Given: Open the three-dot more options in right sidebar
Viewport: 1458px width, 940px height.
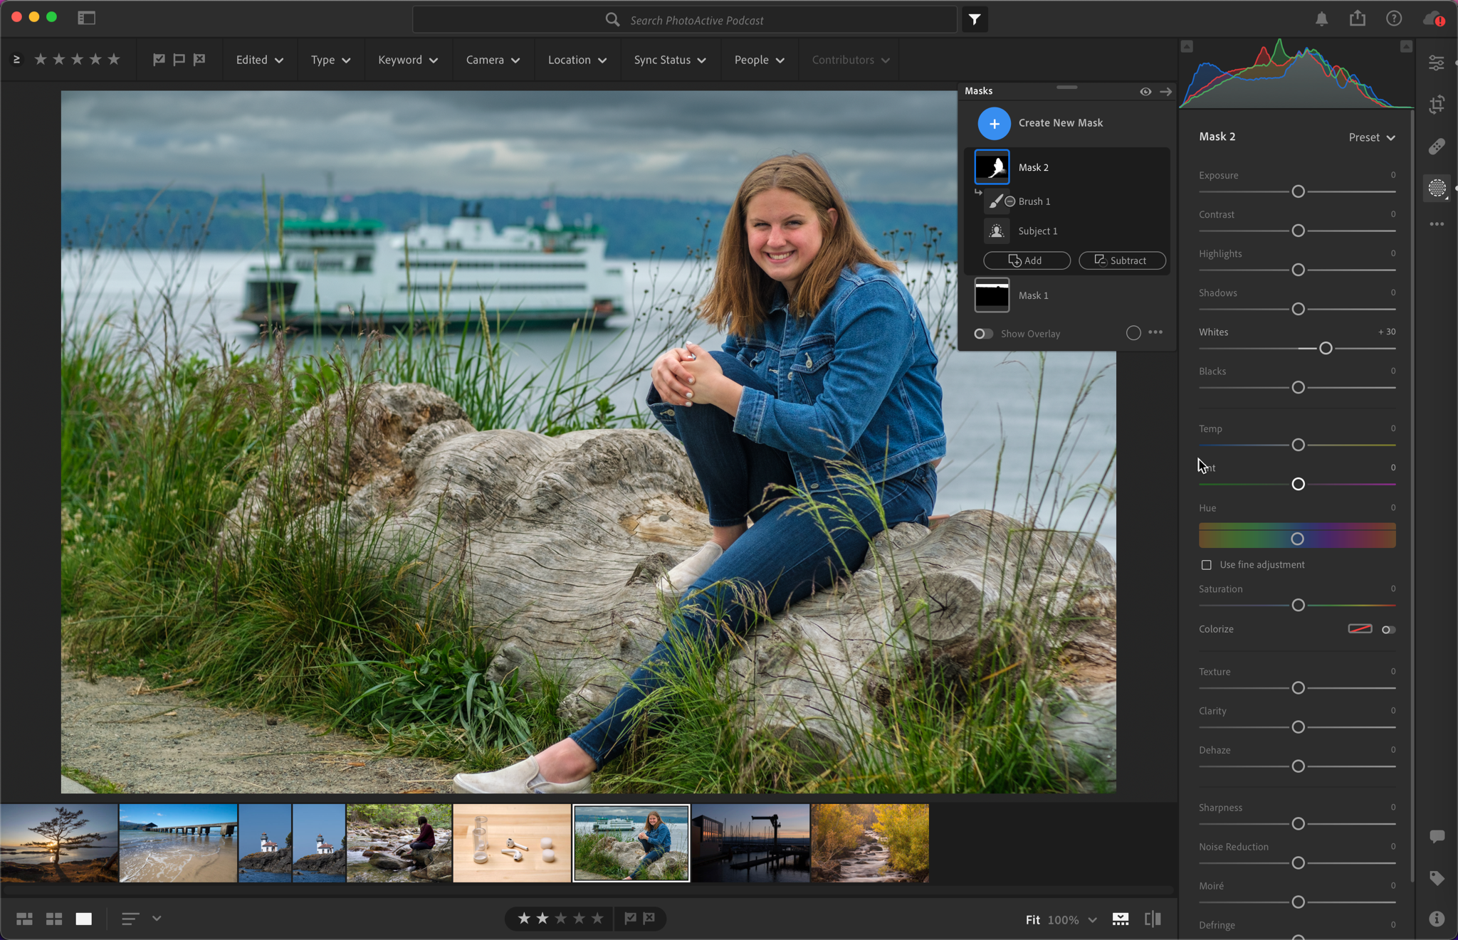Looking at the screenshot, I should point(1437,224).
